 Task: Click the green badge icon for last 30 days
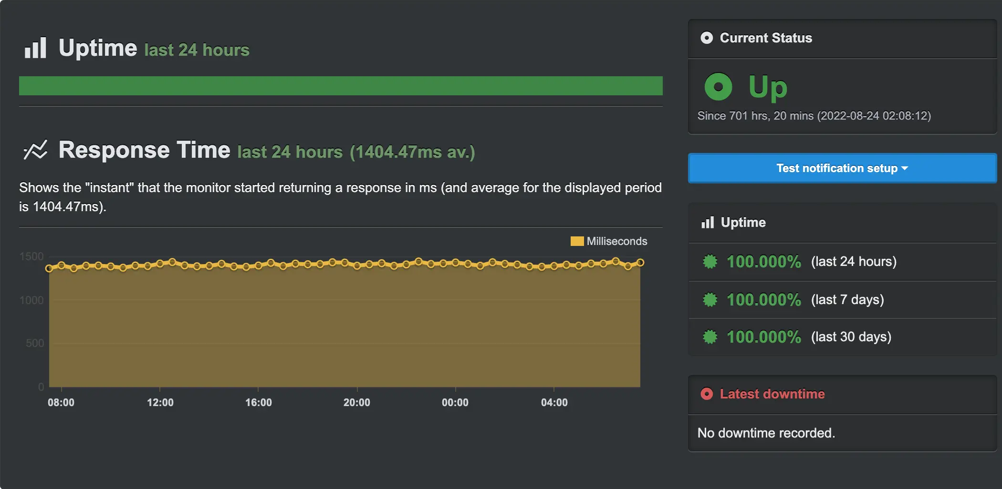710,337
